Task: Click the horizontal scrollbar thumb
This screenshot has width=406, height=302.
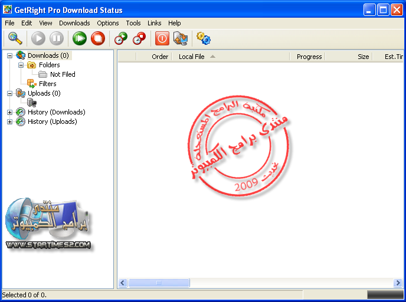Action: pyautogui.click(x=159, y=283)
